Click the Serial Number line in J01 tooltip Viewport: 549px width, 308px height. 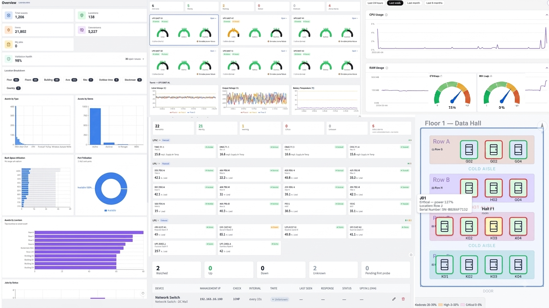[x=444, y=210]
